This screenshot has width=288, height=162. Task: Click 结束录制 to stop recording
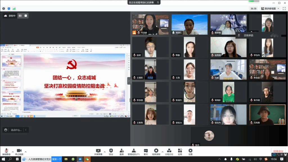click(x=156, y=151)
